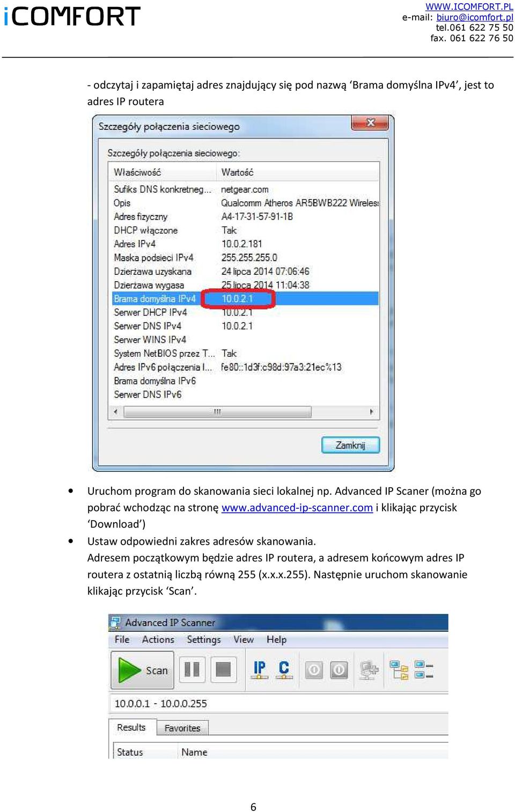Click the iCOMFORT logo
This screenshot has height=812, width=515.
(72, 16)
